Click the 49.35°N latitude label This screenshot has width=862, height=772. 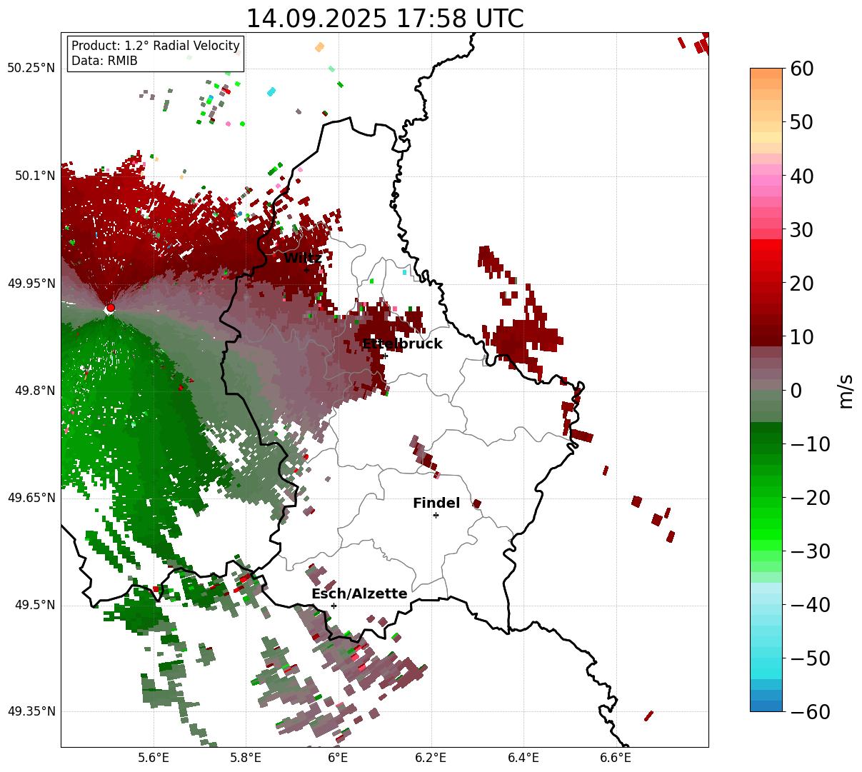(31, 711)
